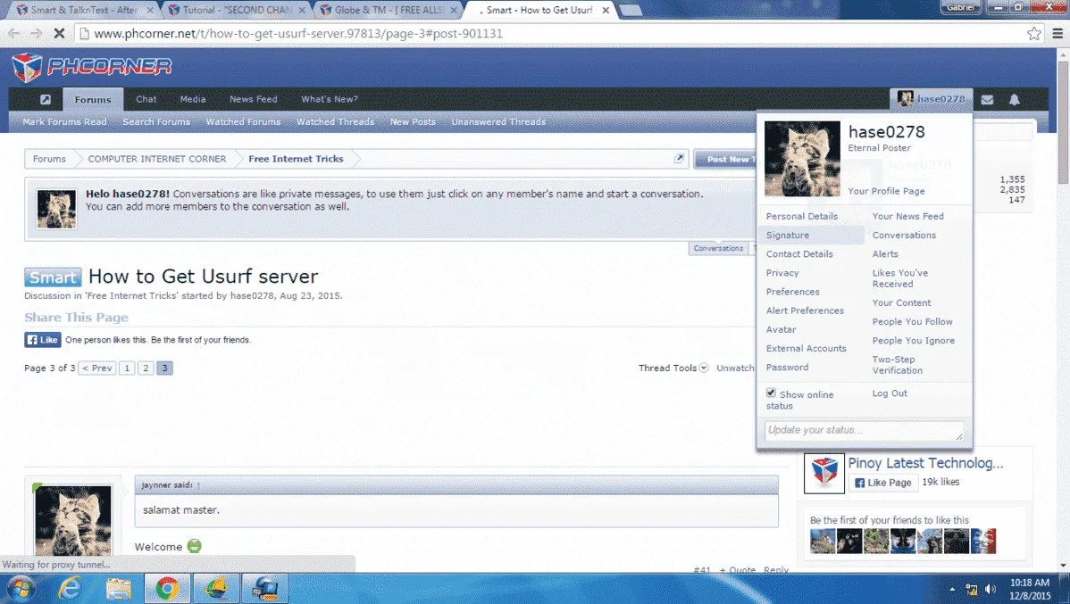Click the COMPUTER INTERNET CORNER breadcrumb
Image resolution: width=1070 pixels, height=604 pixels.
(x=157, y=159)
